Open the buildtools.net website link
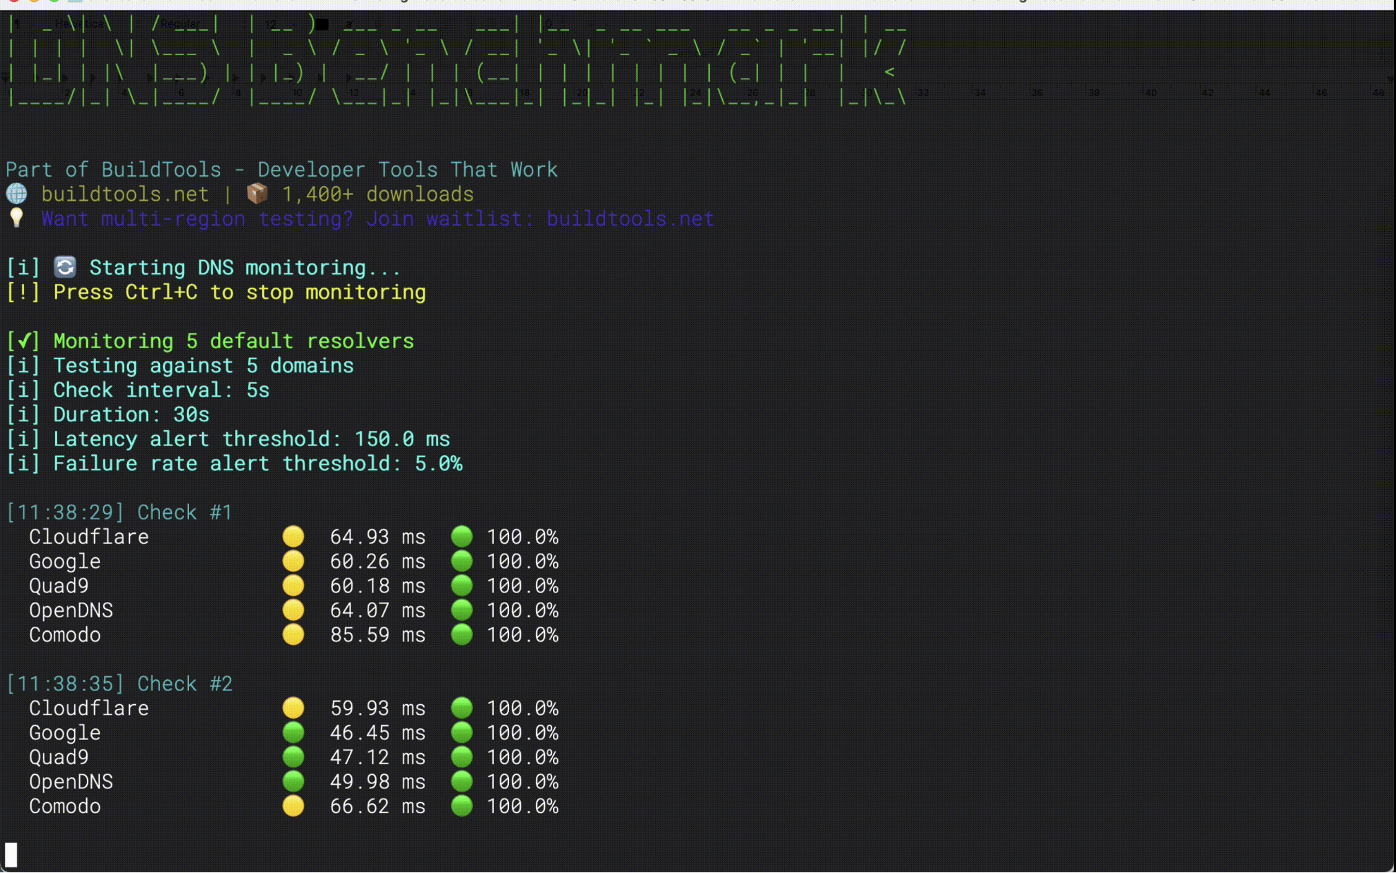The height and width of the screenshot is (873, 1396). click(124, 194)
